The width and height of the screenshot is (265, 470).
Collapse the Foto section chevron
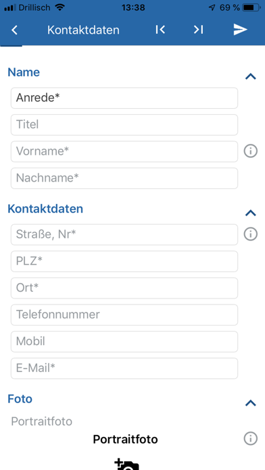click(x=251, y=403)
